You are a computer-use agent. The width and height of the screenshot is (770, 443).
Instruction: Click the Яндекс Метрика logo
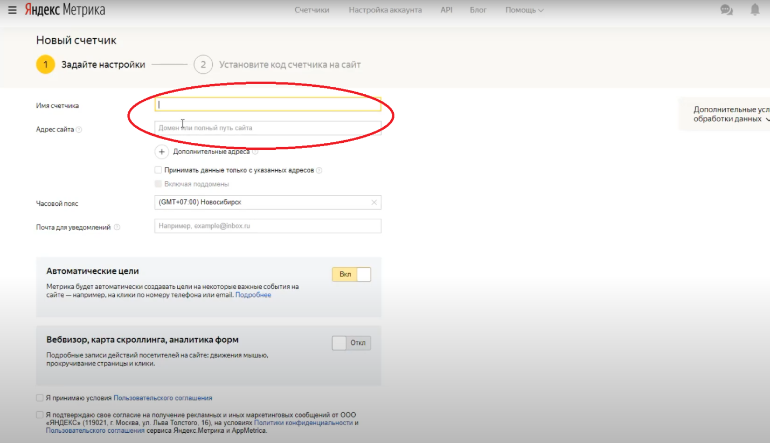65,10
